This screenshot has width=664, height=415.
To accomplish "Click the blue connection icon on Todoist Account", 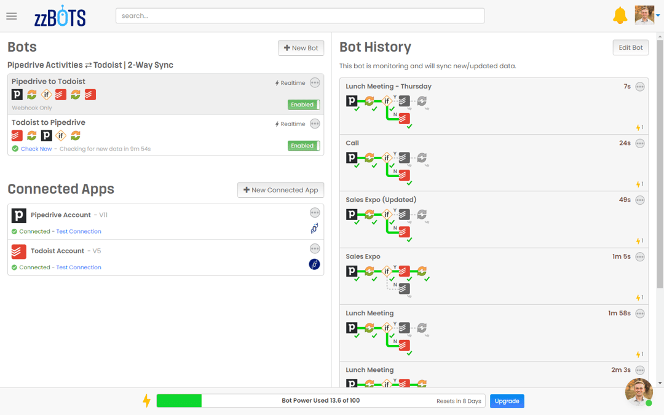I will click(x=314, y=264).
